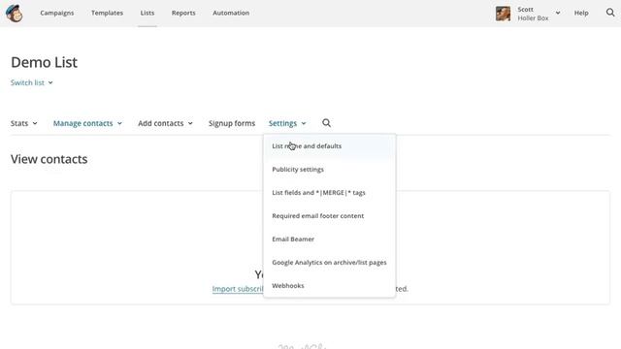
Task: Open the Campaigns tab
Action: (x=57, y=13)
